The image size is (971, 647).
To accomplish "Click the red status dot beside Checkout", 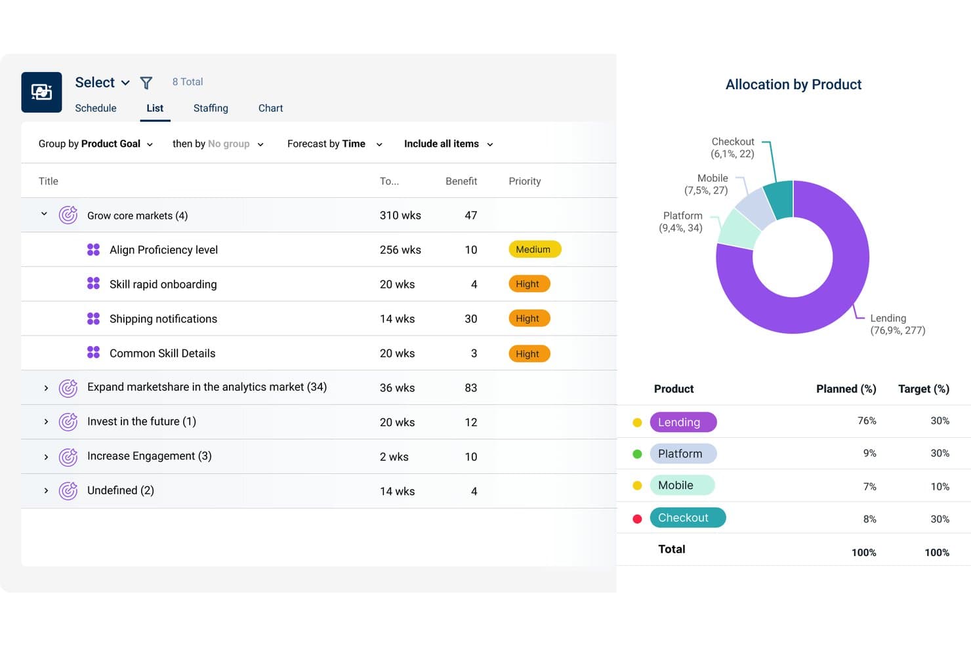I will 637,519.
